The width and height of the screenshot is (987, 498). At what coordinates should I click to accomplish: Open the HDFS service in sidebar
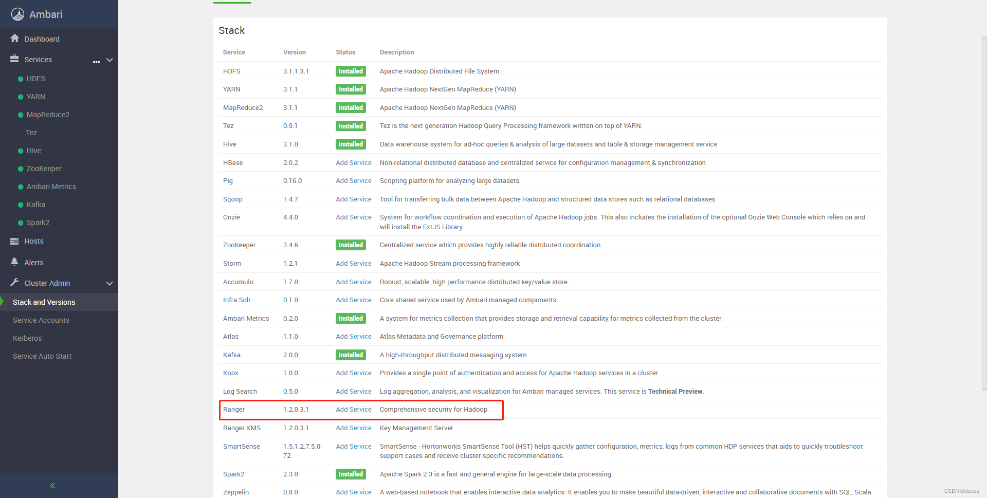tap(36, 79)
